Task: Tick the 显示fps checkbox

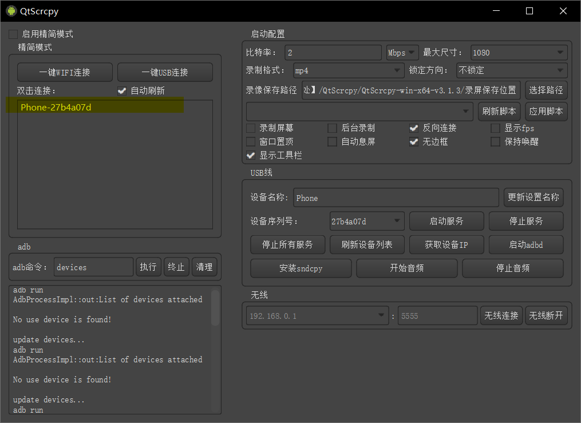Action: [495, 128]
